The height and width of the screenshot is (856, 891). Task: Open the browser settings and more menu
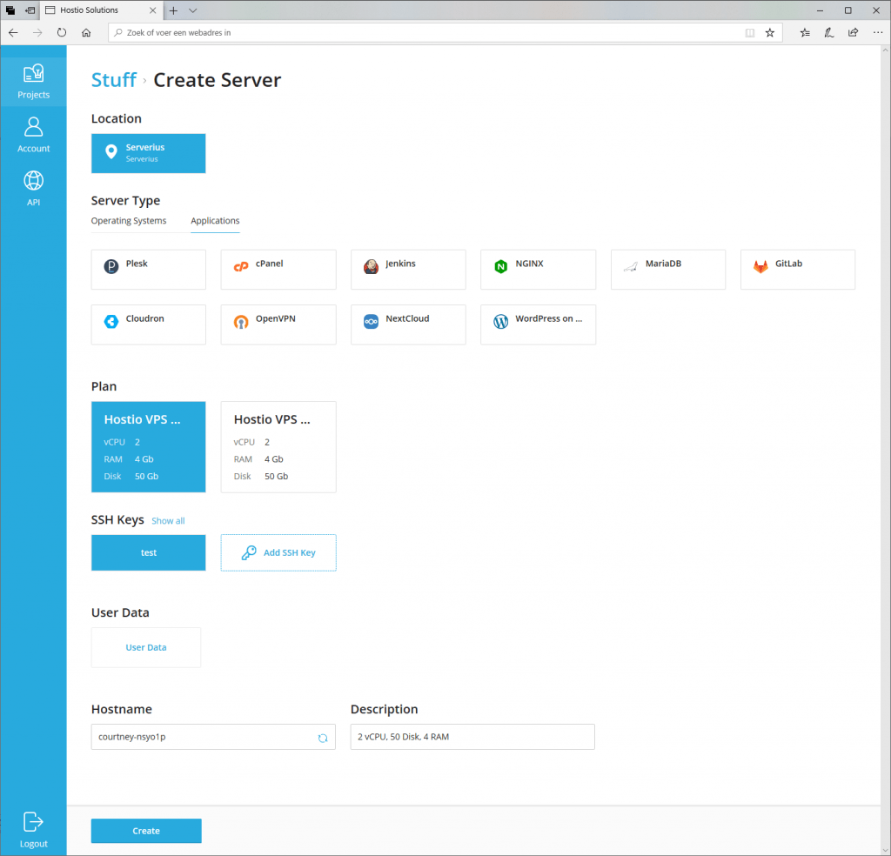[x=878, y=32]
